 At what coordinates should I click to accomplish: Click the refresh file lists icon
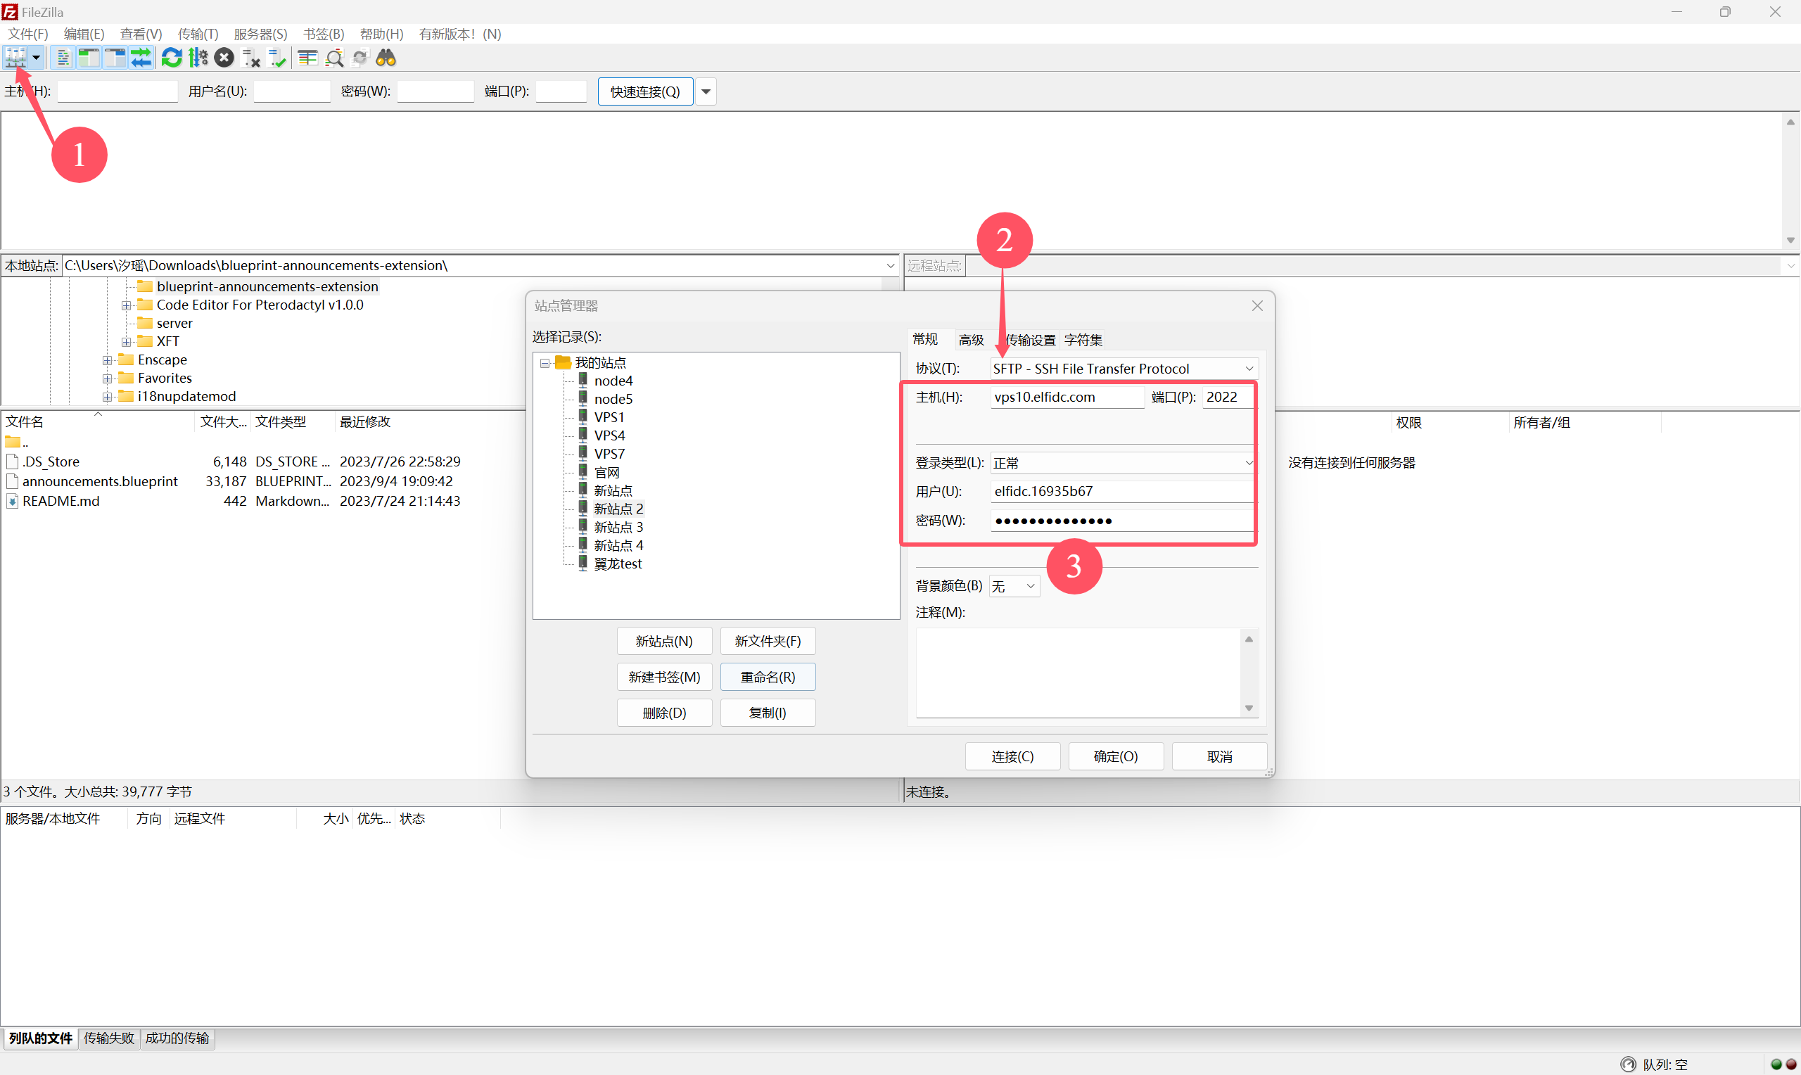[172, 58]
